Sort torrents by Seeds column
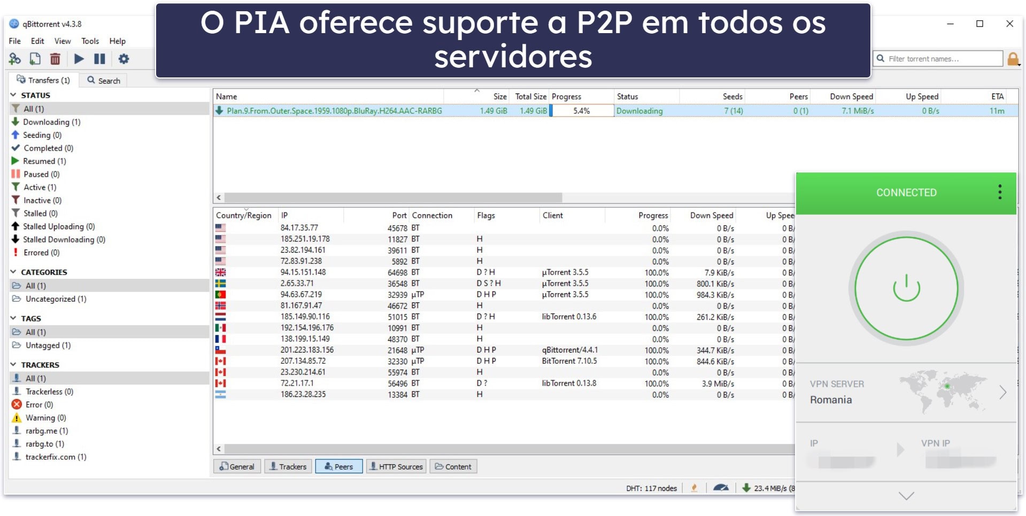Viewport: 1026px width, 516px height. 712,96
